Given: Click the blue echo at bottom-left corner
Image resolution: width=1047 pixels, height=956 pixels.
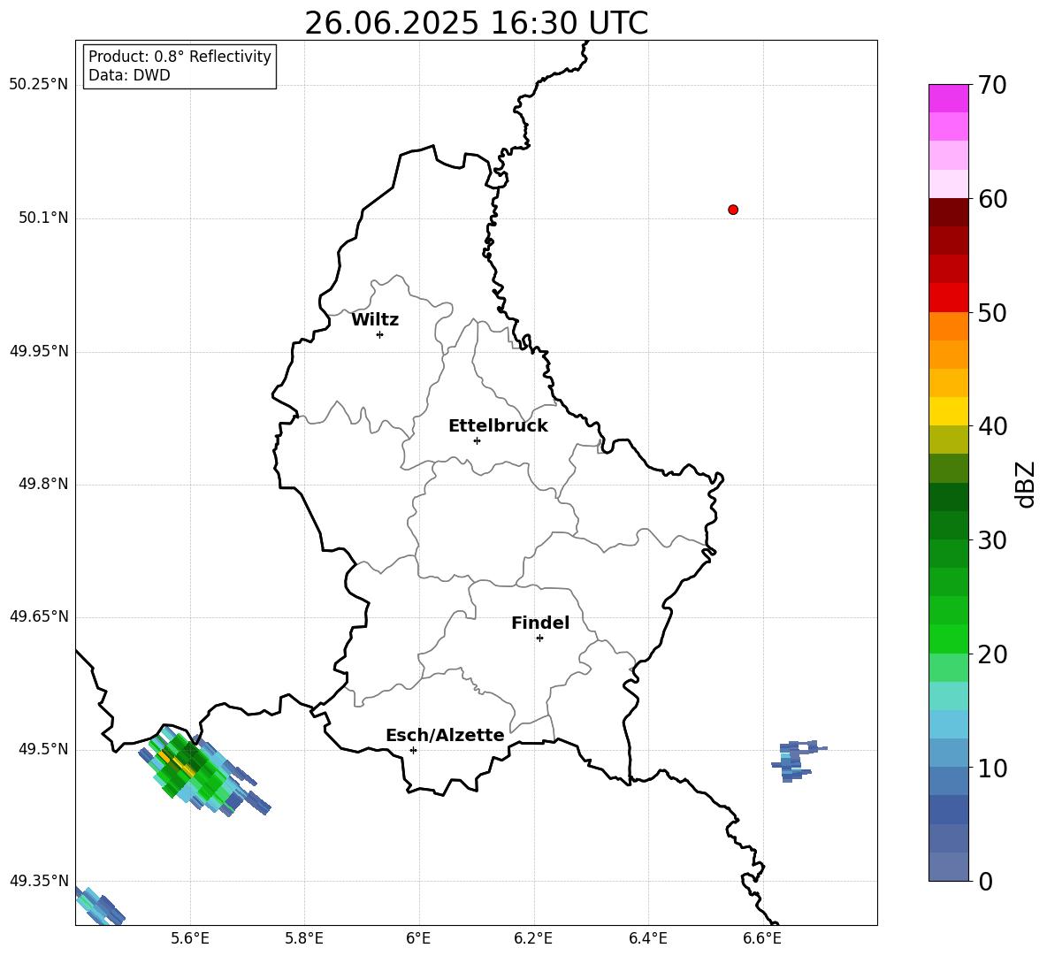Looking at the screenshot, I should pos(99,906).
